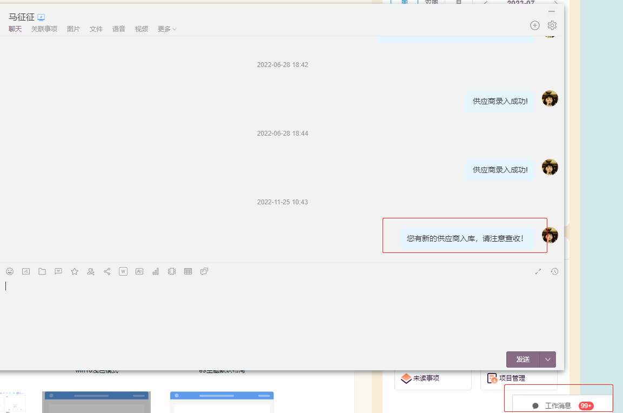
Task: Minimize the chat window
Action: click(552, 11)
